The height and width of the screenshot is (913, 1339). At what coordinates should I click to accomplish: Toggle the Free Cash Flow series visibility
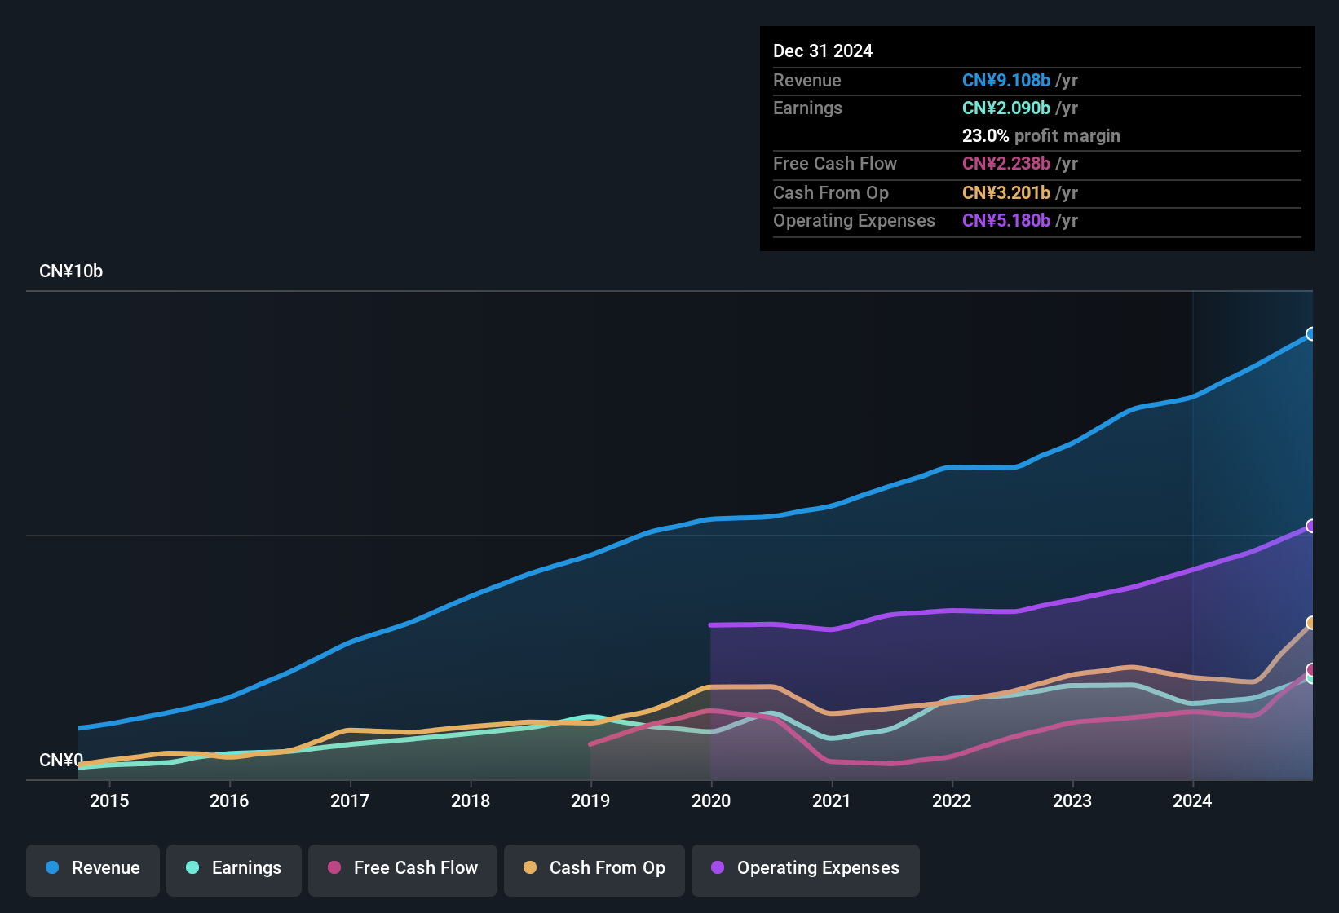click(402, 868)
